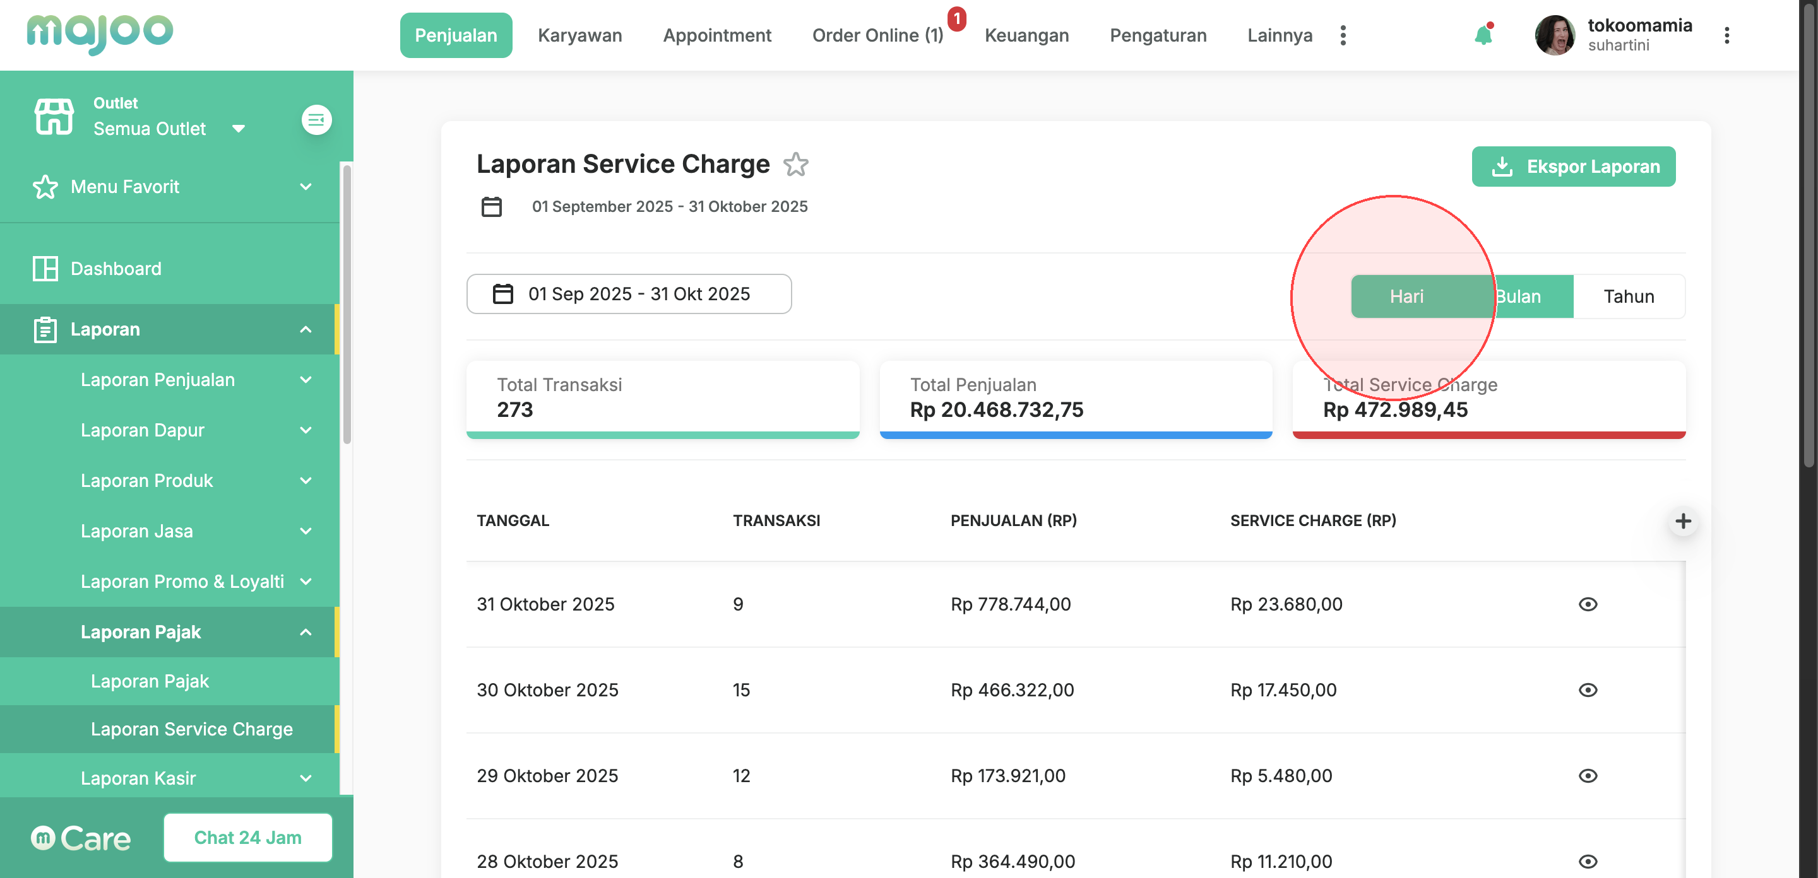Click the majoo logo

[100, 33]
